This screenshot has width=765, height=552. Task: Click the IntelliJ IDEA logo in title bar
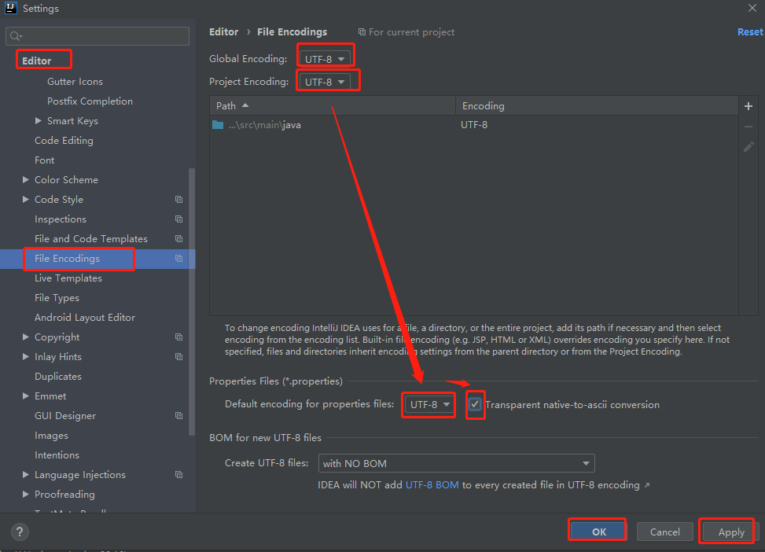coord(11,8)
